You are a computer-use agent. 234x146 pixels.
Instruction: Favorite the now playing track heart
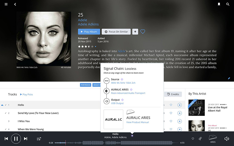pyautogui.click(x=193, y=139)
